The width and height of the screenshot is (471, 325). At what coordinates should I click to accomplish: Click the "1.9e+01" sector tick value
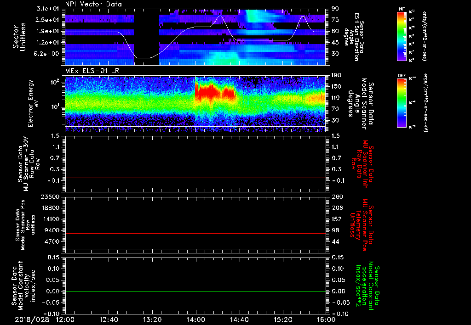tap(47, 31)
